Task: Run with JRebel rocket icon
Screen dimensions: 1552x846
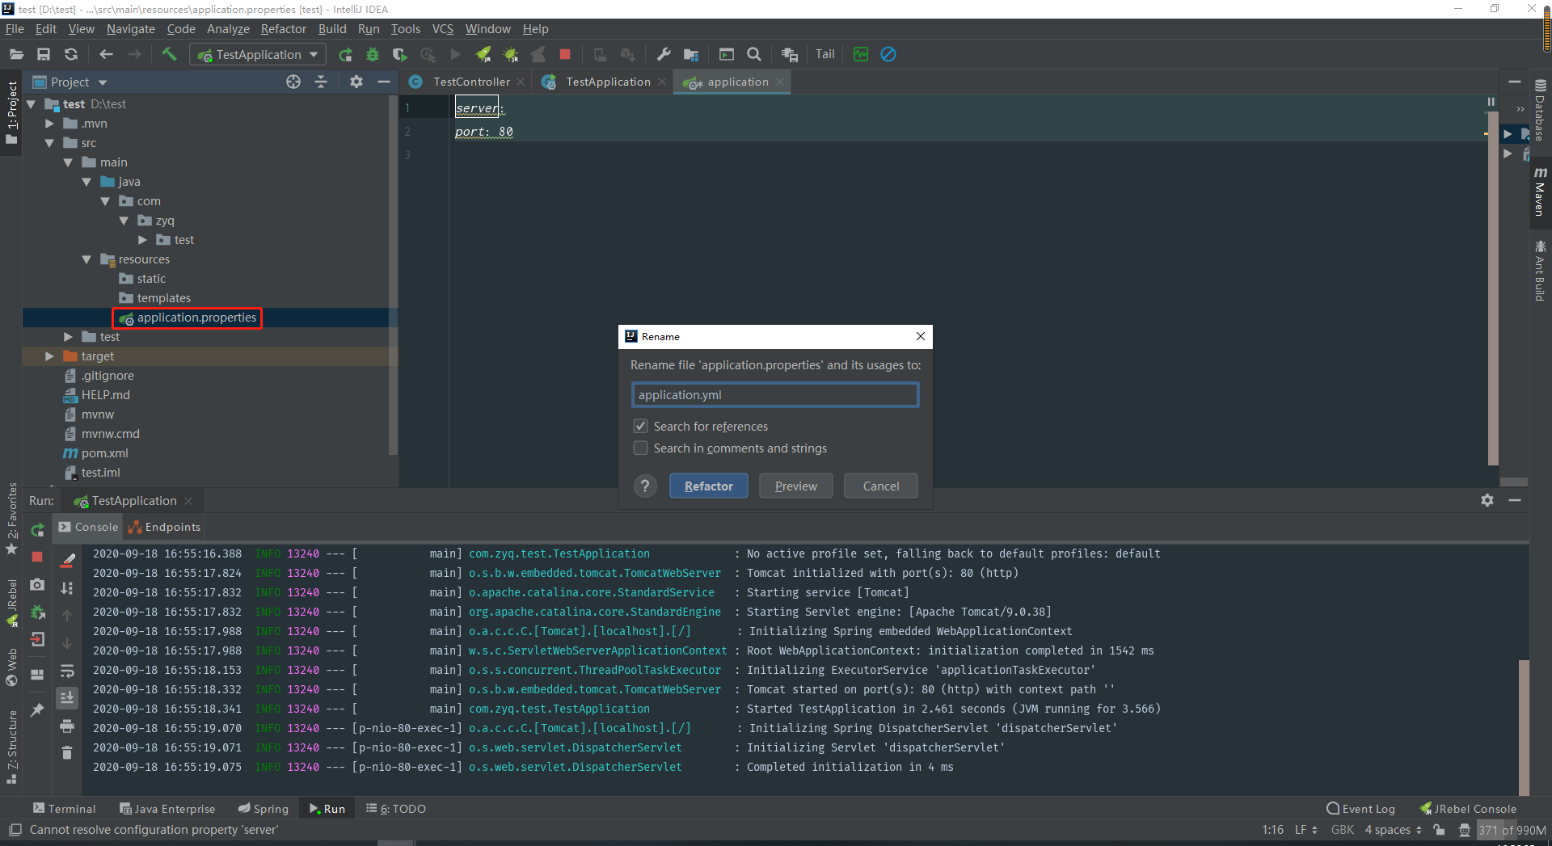Action: [x=483, y=54]
